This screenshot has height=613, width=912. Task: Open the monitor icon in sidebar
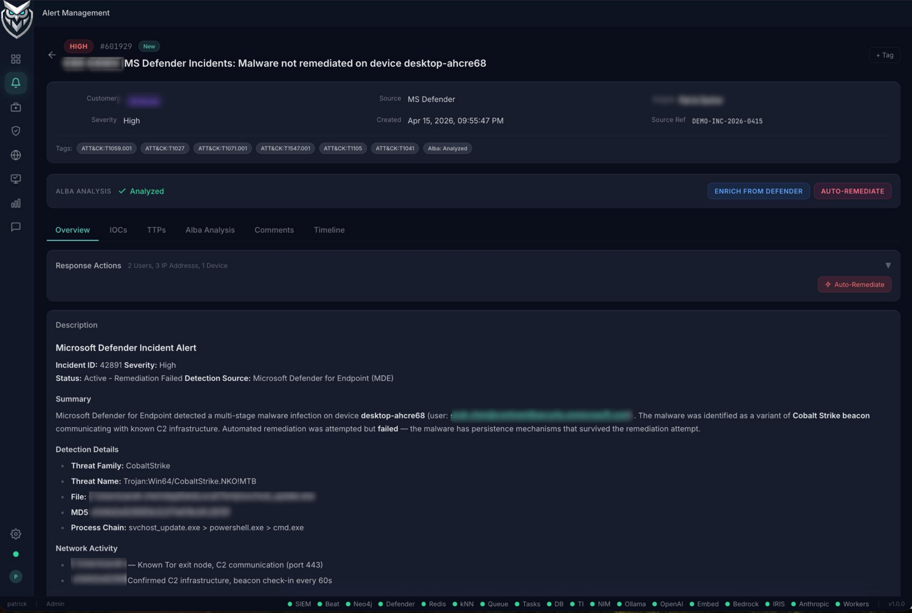coord(16,179)
